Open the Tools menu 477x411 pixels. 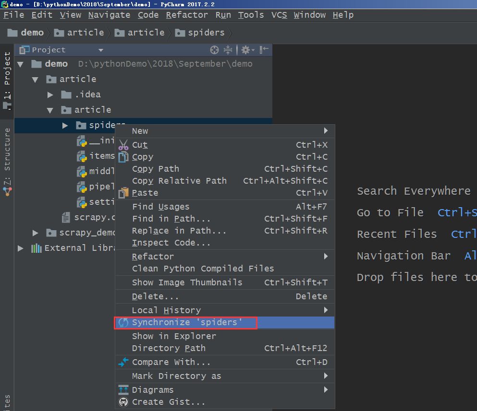coord(251,15)
